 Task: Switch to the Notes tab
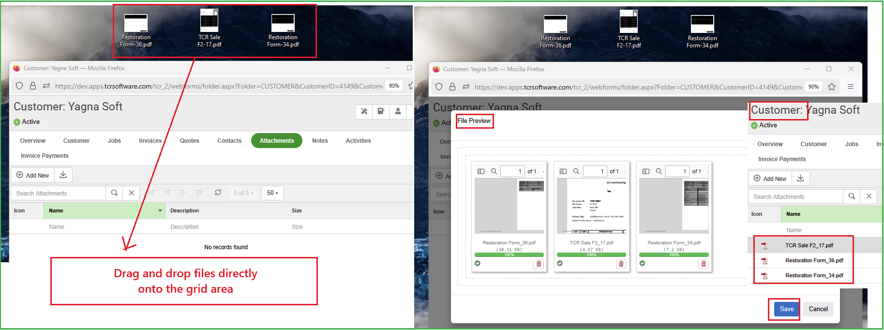pos(320,141)
